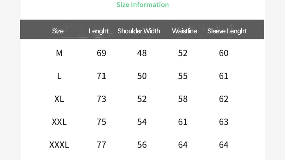Select the Lenght column header
Image resolution: width=285 pixels, height=160 pixels.
pos(98,31)
